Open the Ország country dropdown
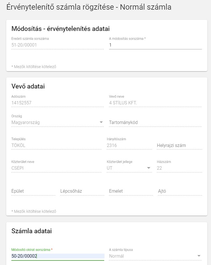 pos(101,122)
